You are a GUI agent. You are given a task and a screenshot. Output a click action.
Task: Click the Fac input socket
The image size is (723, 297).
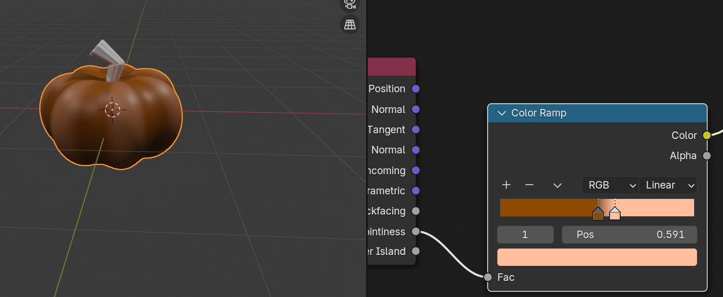click(x=488, y=277)
